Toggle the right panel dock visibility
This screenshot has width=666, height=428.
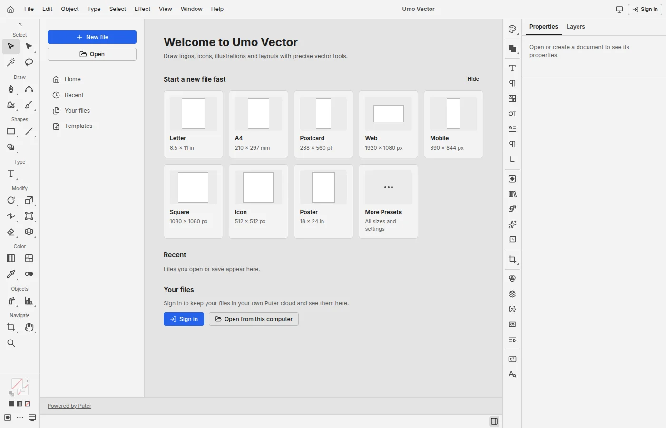494,421
